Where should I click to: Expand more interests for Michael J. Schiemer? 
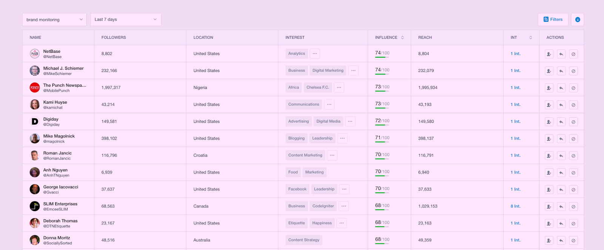coord(353,71)
